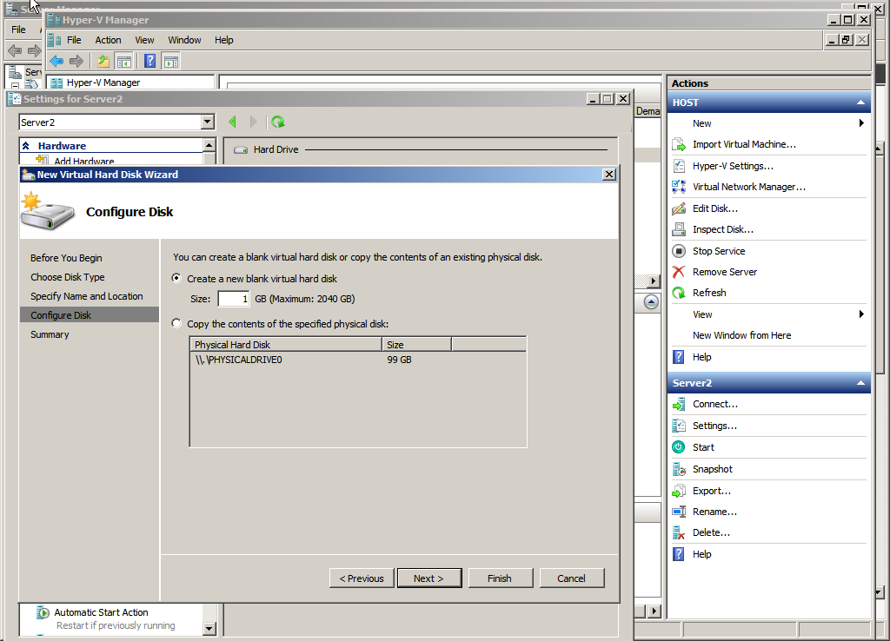Click the blue help toolbar icon

click(x=149, y=62)
